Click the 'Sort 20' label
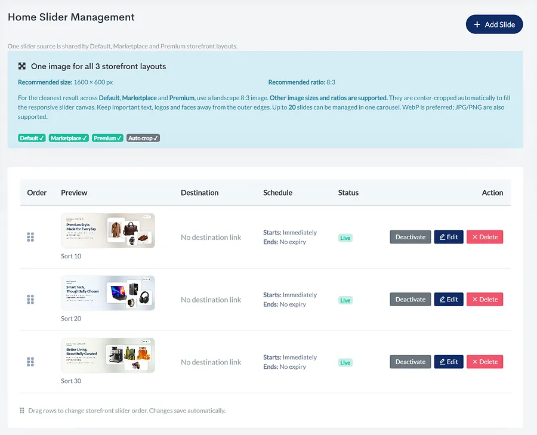Screen dimensions: 537x435 click(71, 318)
